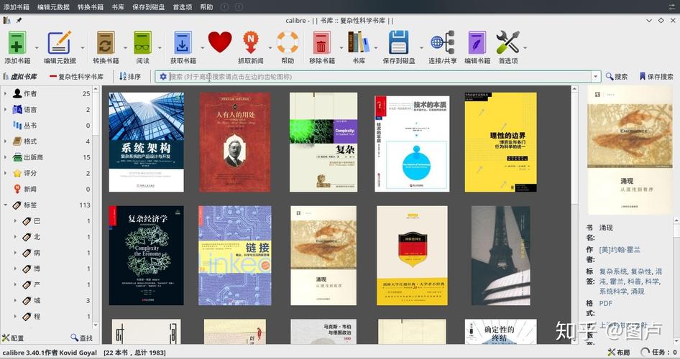
Task: Click the Rating (评分) star icon
Action: (17, 173)
